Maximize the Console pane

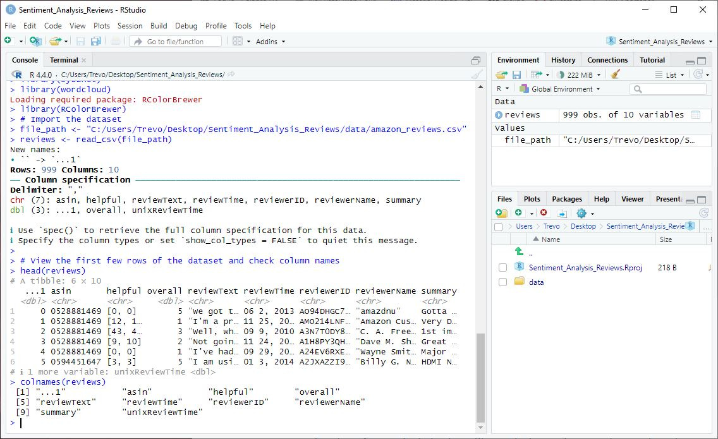pos(476,61)
